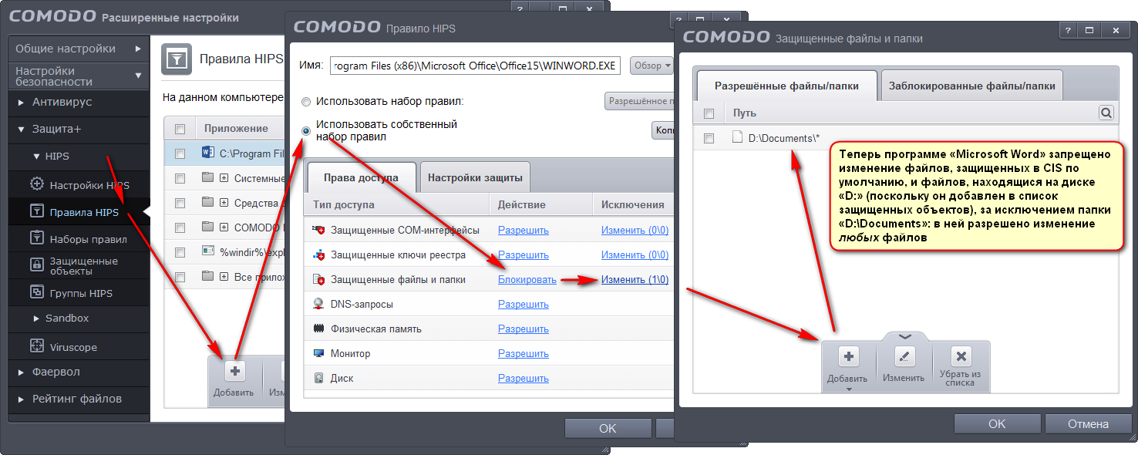Collapse the HIPS subsection in sidebar
The height and width of the screenshot is (455, 1138).
point(36,157)
